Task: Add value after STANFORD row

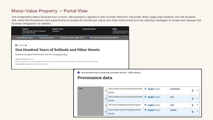Action: (197, 90)
